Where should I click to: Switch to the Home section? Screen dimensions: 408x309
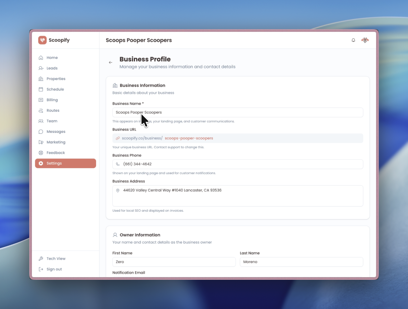(x=41, y=58)
